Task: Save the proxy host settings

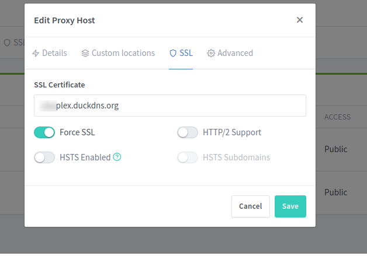Action: pyautogui.click(x=290, y=206)
